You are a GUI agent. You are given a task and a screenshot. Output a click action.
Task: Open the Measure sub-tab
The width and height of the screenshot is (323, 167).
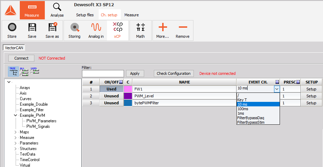pyautogui.click(x=131, y=15)
